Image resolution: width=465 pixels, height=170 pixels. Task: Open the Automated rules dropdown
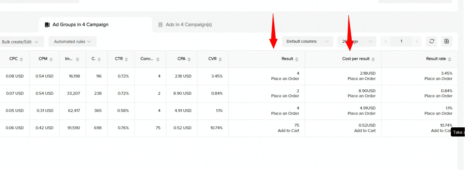pos(72,42)
